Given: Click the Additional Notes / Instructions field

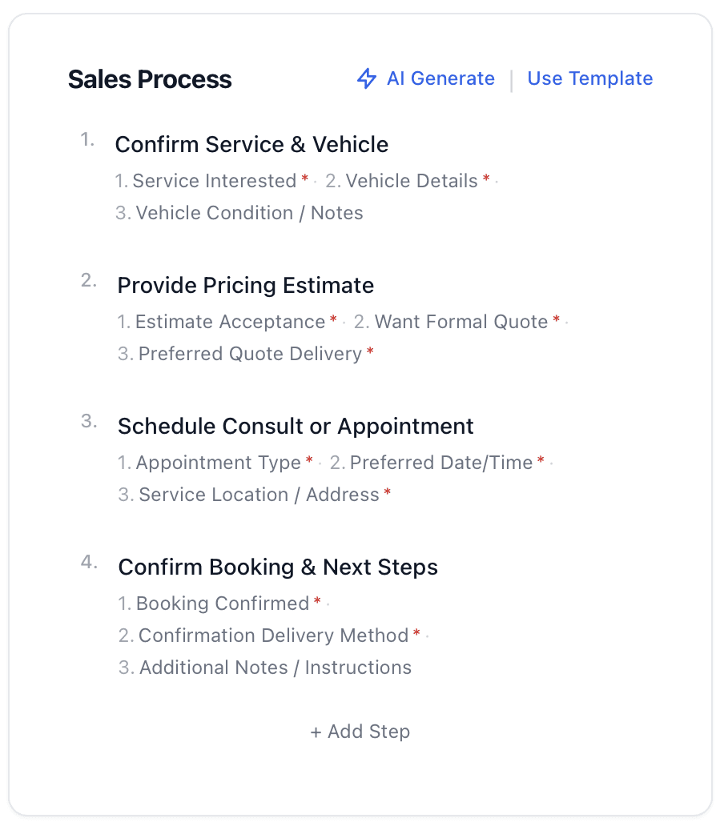Looking at the screenshot, I should tap(276, 668).
